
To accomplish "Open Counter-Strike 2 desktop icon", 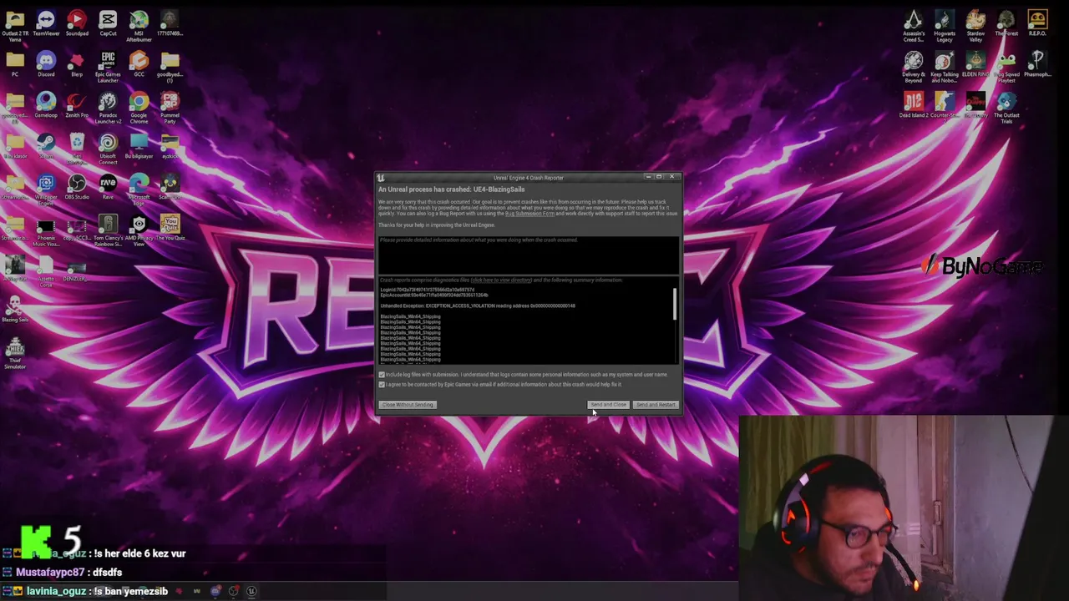I will [x=945, y=105].
